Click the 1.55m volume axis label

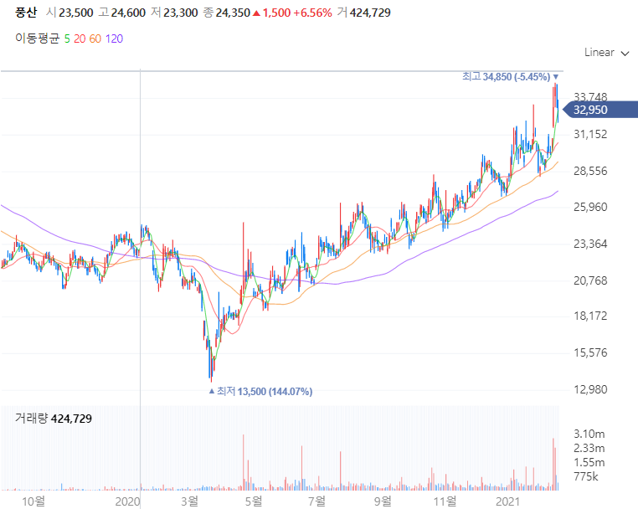589,463
